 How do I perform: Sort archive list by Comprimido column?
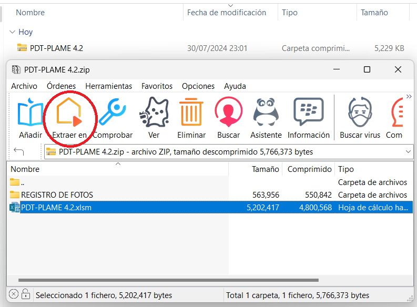309,169
